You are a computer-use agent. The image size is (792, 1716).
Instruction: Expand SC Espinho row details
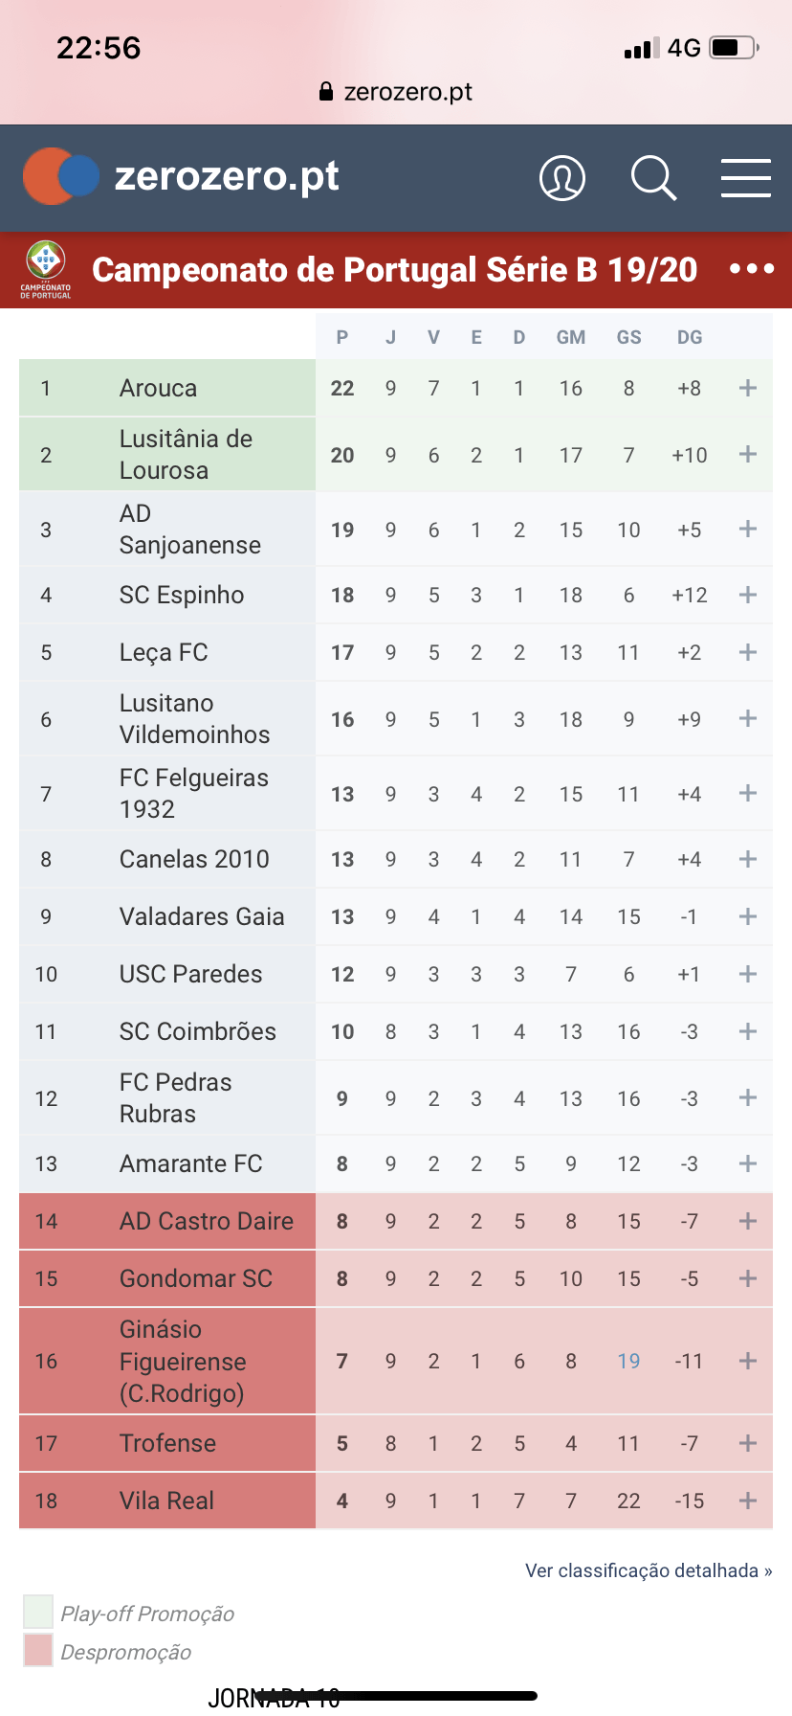tap(748, 595)
